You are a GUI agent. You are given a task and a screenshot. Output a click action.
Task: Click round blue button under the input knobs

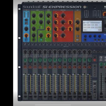coord(26,40)
